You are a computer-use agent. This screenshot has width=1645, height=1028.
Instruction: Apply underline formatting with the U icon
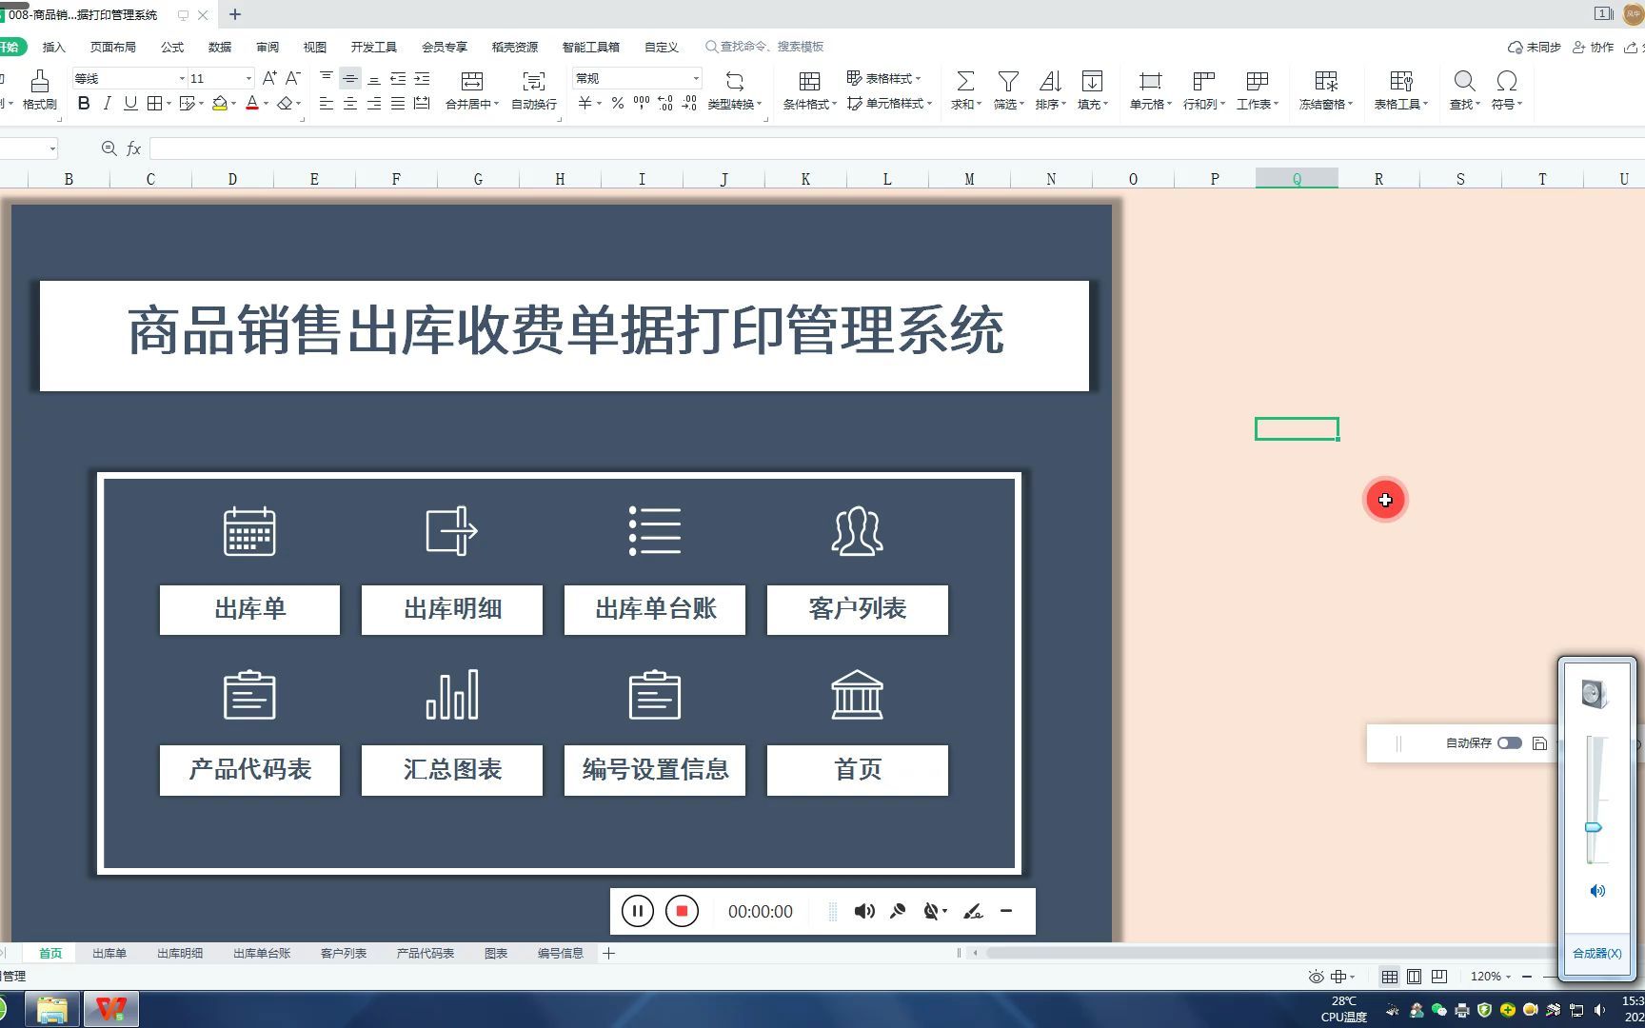coord(130,103)
